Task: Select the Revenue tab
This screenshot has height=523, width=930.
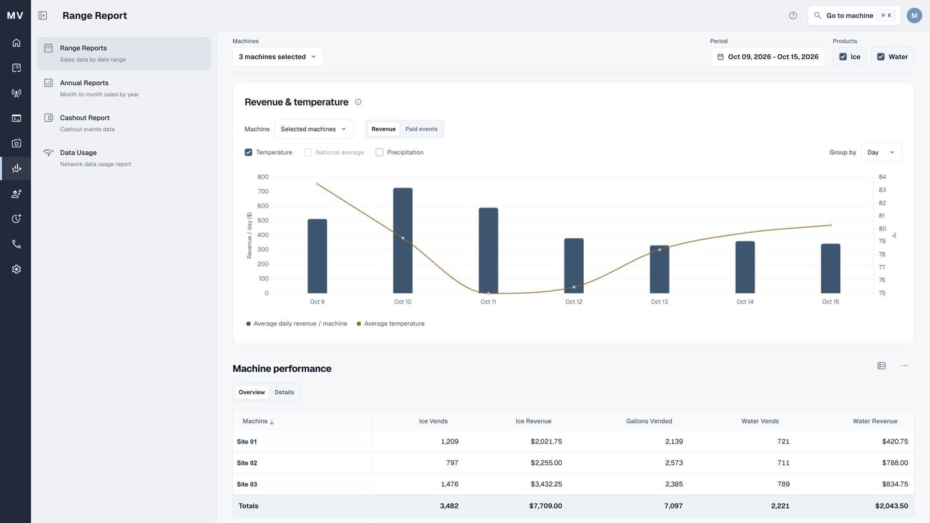Action: click(x=383, y=129)
